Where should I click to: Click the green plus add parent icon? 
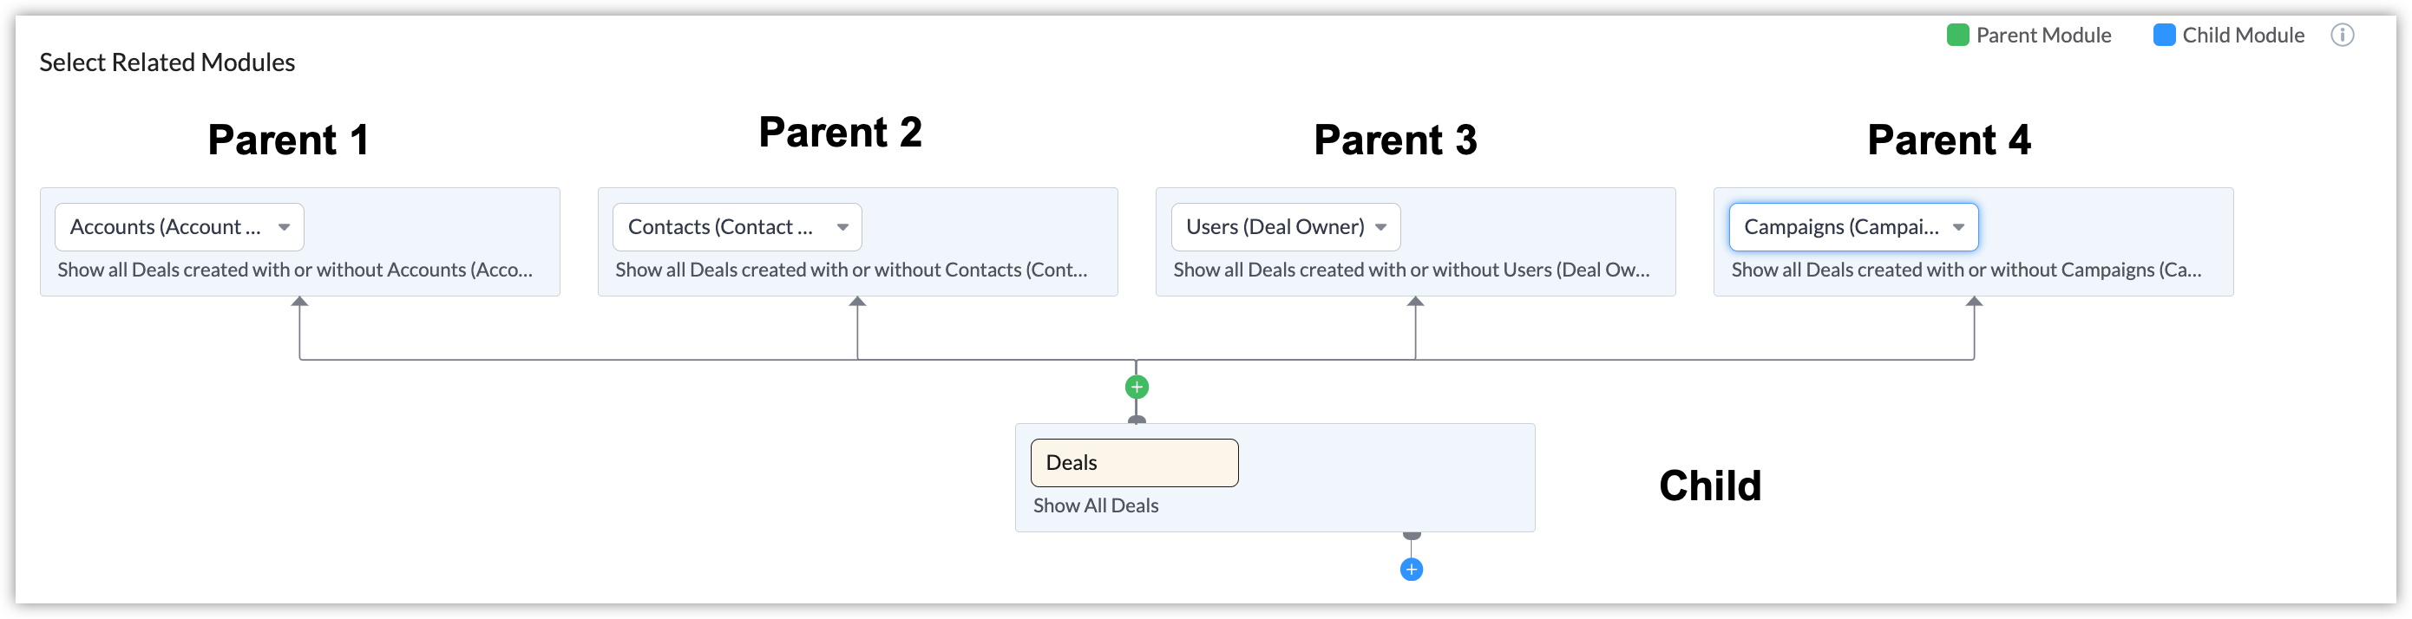coord(1137,388)
